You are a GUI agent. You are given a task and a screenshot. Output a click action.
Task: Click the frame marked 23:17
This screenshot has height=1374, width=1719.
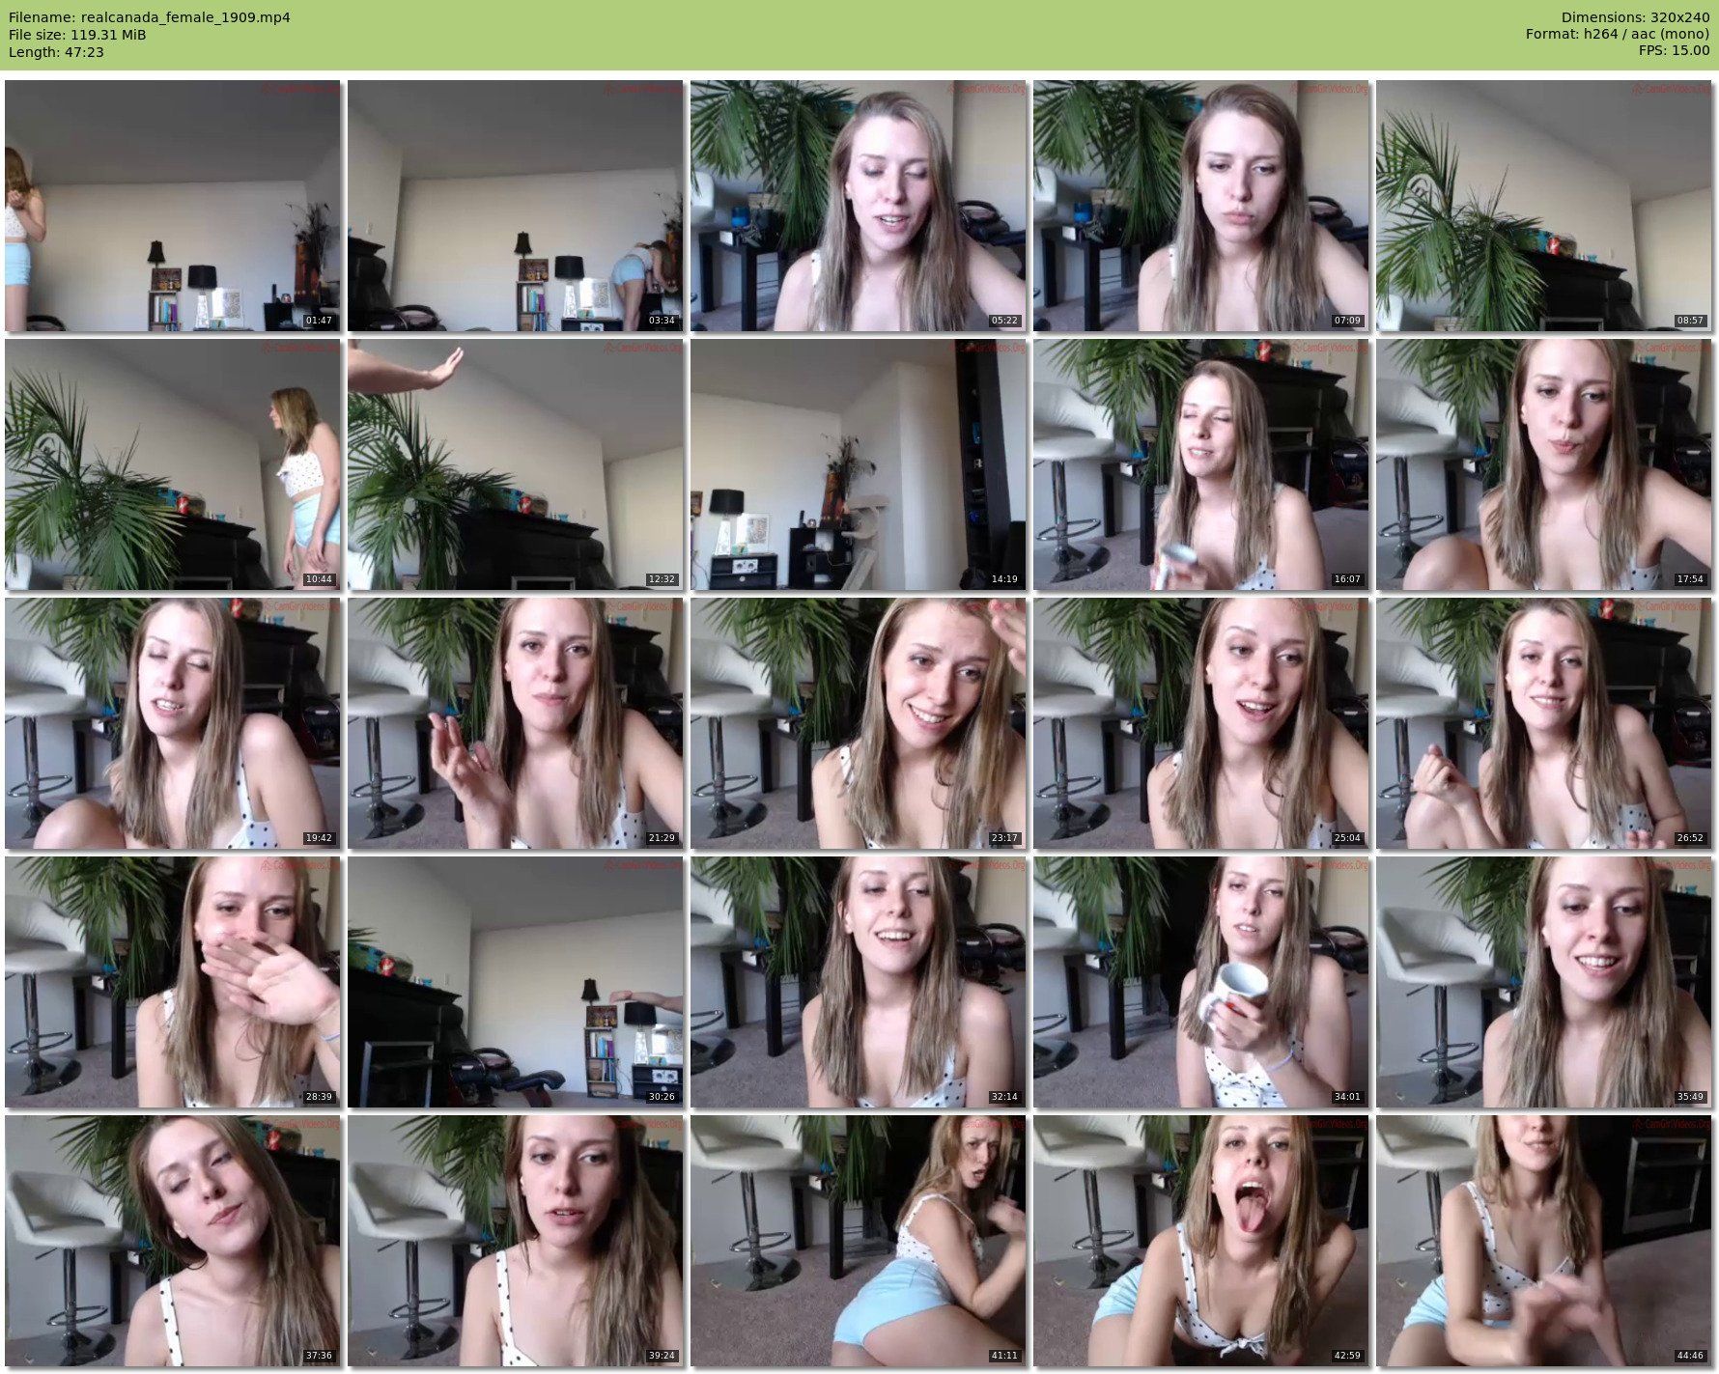858,723
